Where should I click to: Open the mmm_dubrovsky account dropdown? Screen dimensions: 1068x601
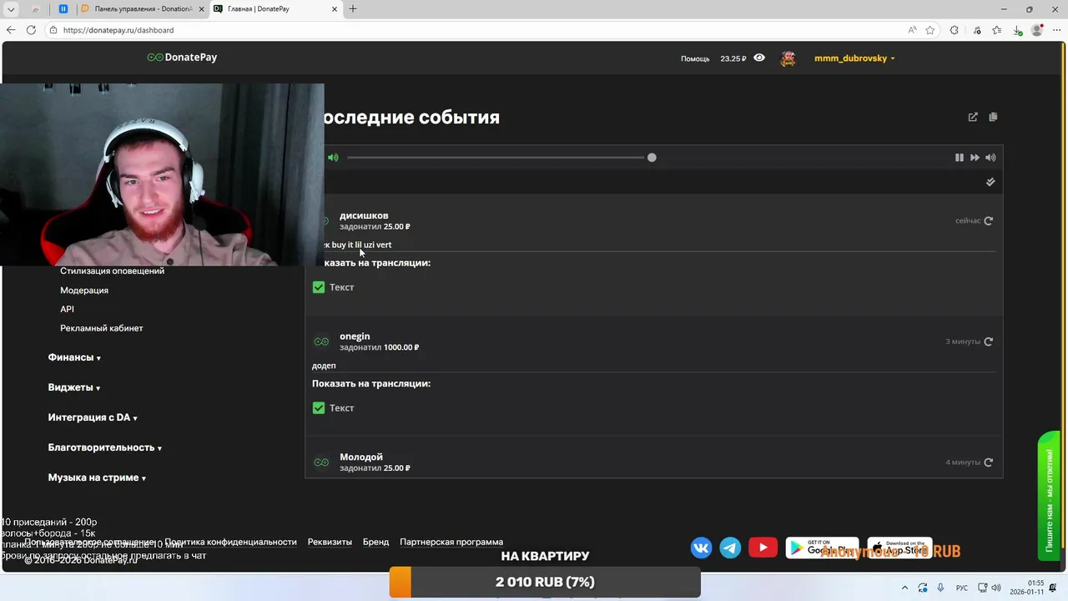click(x=854, y=58)
